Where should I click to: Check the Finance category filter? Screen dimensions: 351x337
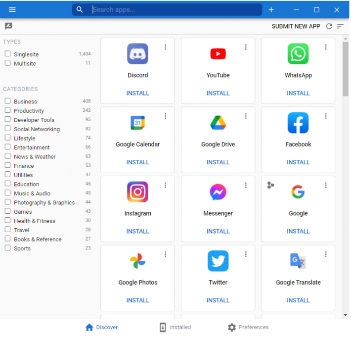[x=7, y=165]
